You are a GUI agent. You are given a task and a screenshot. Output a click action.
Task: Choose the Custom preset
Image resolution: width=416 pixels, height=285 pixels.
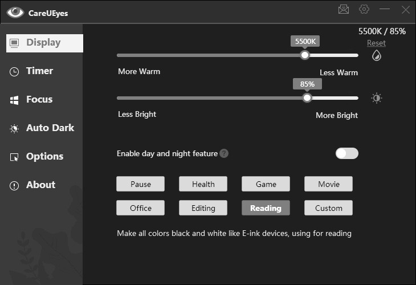click(x=328, y=208)
